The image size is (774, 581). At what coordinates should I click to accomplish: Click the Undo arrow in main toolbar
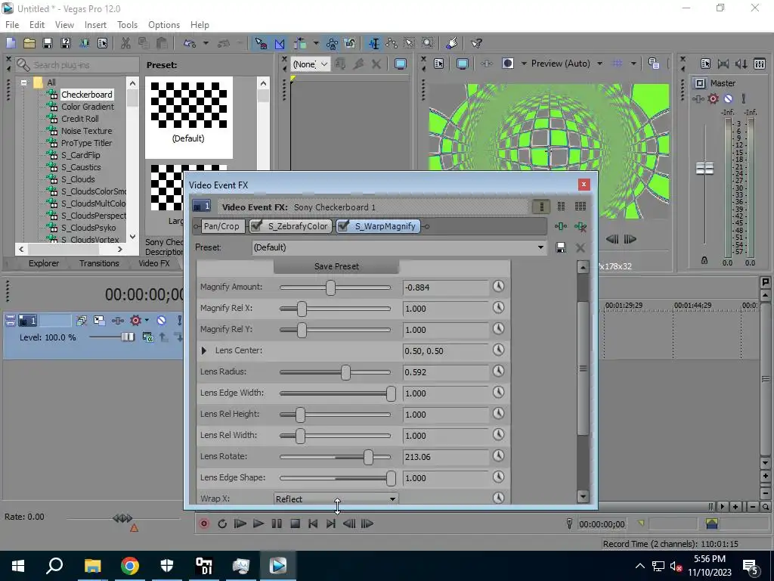point(190,43)
